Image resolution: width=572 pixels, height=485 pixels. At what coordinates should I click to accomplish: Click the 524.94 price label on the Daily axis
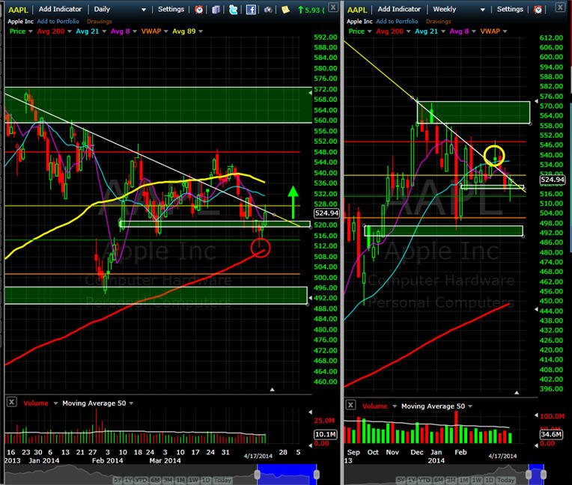point(326,213)
